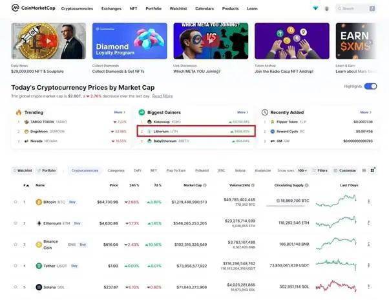Open the Show rows 100 dropdown
The height and width of the screenshot is (300, 389).
coord(302,170)
